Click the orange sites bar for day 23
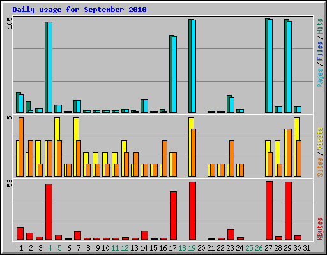Image resolution: width=327 pixels, height=255 pixels. pos(232,158)
